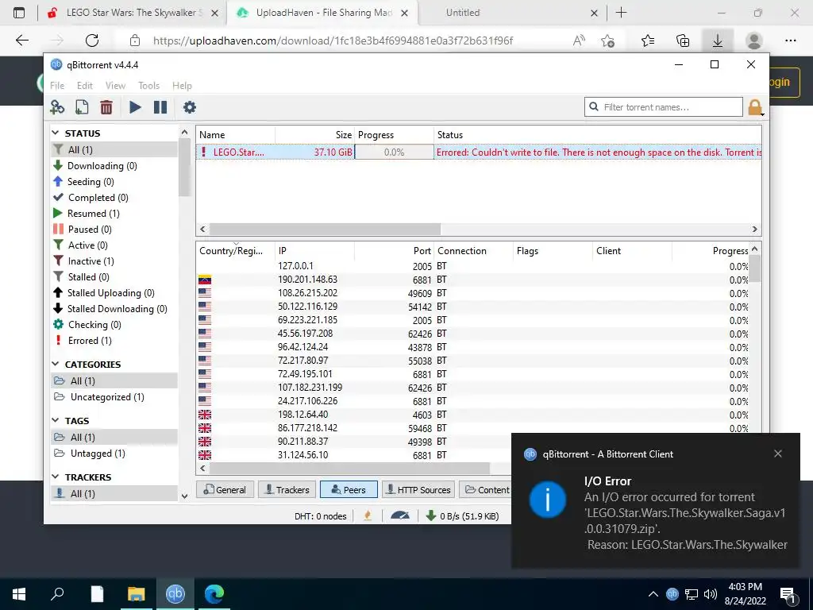Click the qBittorrent tray icon in system tray

click(x=672, y=594)
